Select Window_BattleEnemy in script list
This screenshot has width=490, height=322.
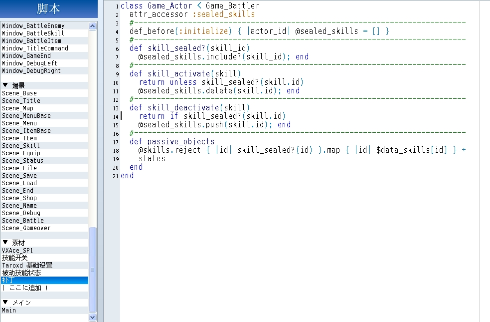[45, 25]
